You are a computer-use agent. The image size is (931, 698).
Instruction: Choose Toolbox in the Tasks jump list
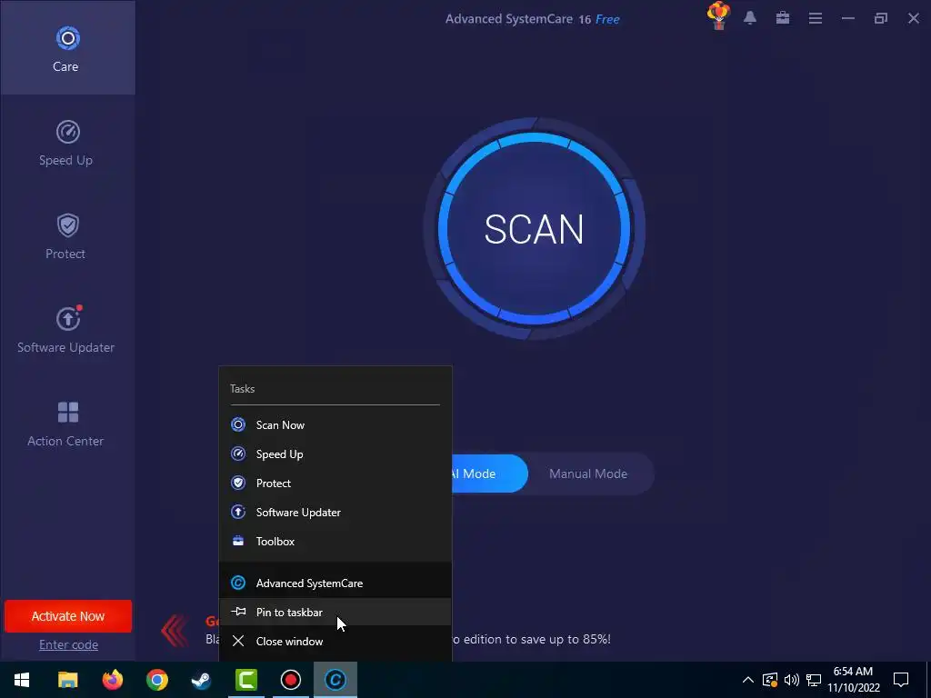click(335, 542)
